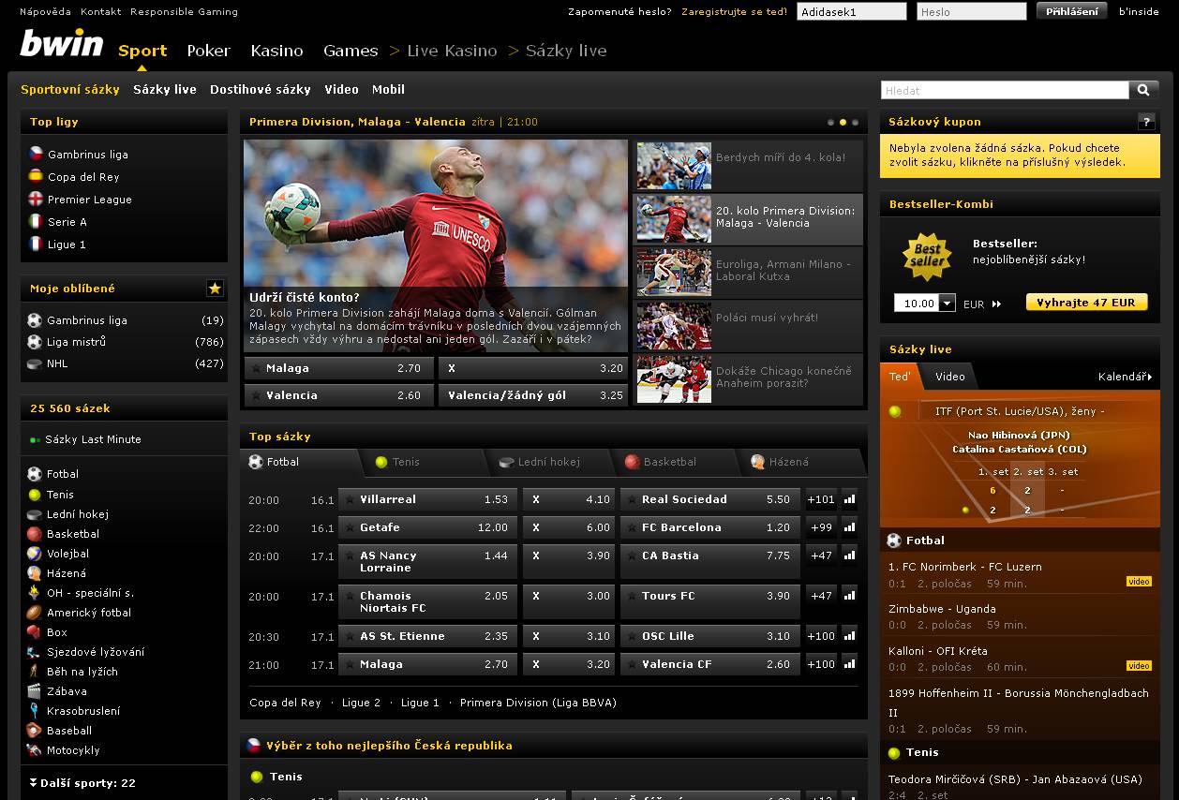Click the Italian flag beside Serie A
The height and width of the screenshot is (800, 1179).
[x=36, y=221]
